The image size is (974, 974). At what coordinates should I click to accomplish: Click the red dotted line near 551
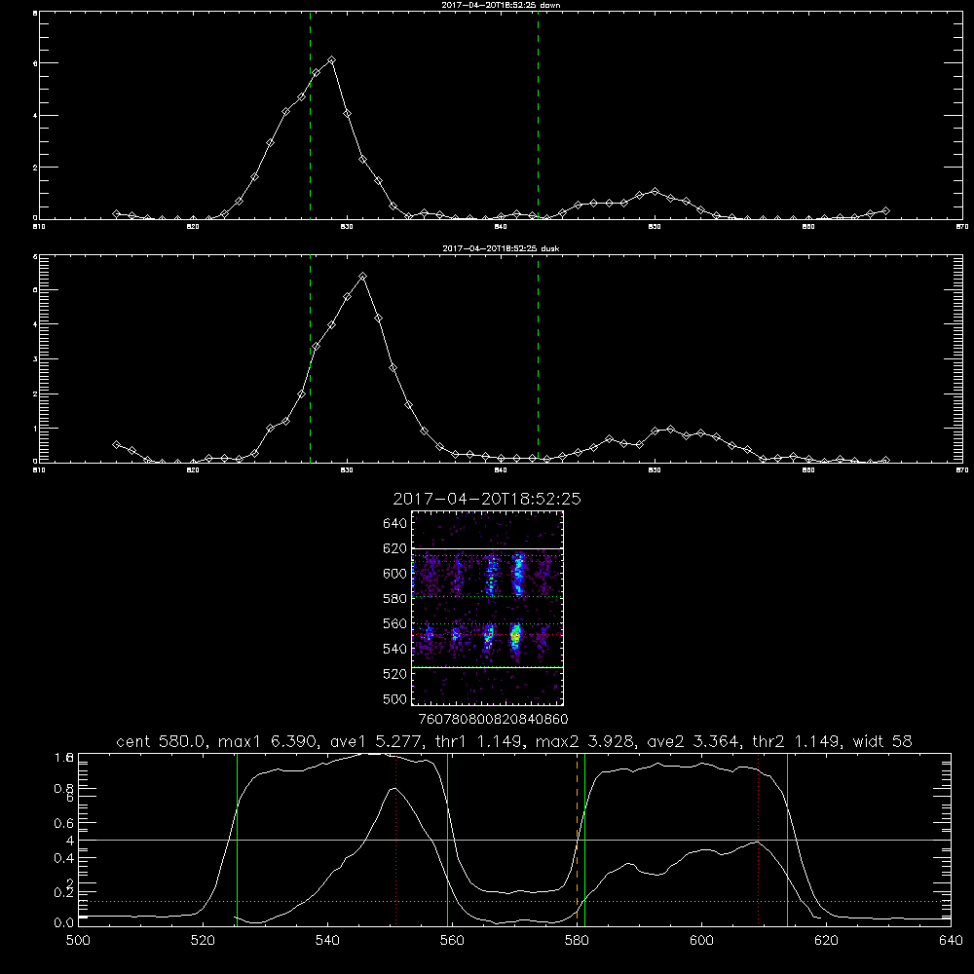395,840
